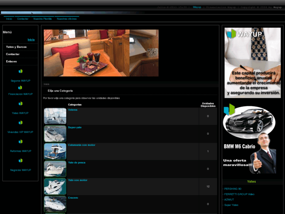Click the Wayup logo above Financiacion WAYUP
Viewport: 285px width, 214px height.
[20, 88]
